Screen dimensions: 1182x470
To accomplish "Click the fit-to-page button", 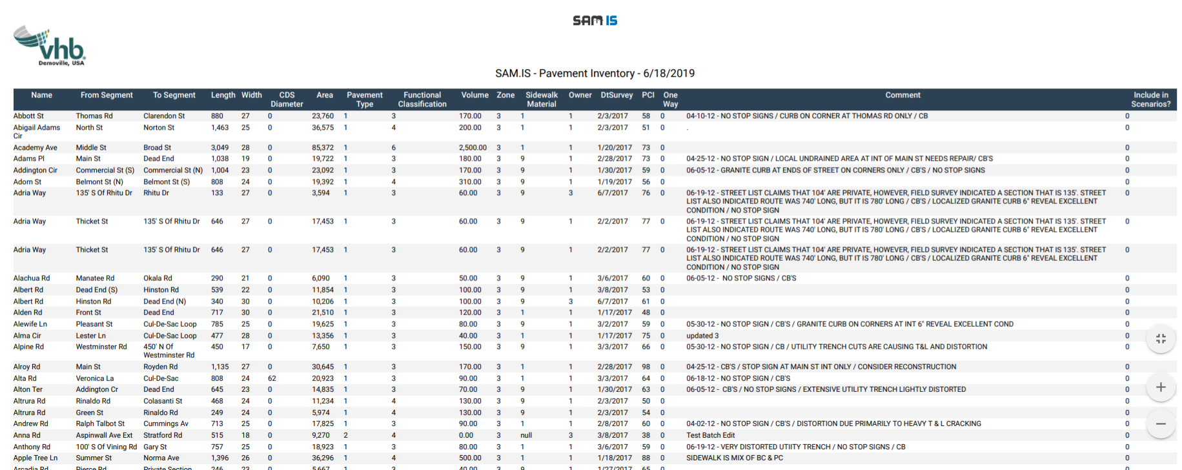I will [1160, 339].
